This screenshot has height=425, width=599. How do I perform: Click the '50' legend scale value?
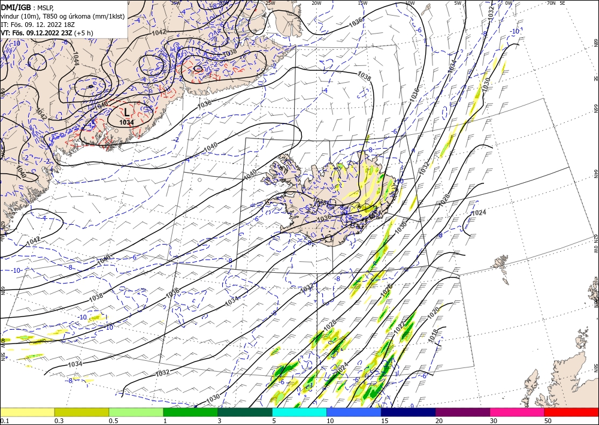coord(547,421)
